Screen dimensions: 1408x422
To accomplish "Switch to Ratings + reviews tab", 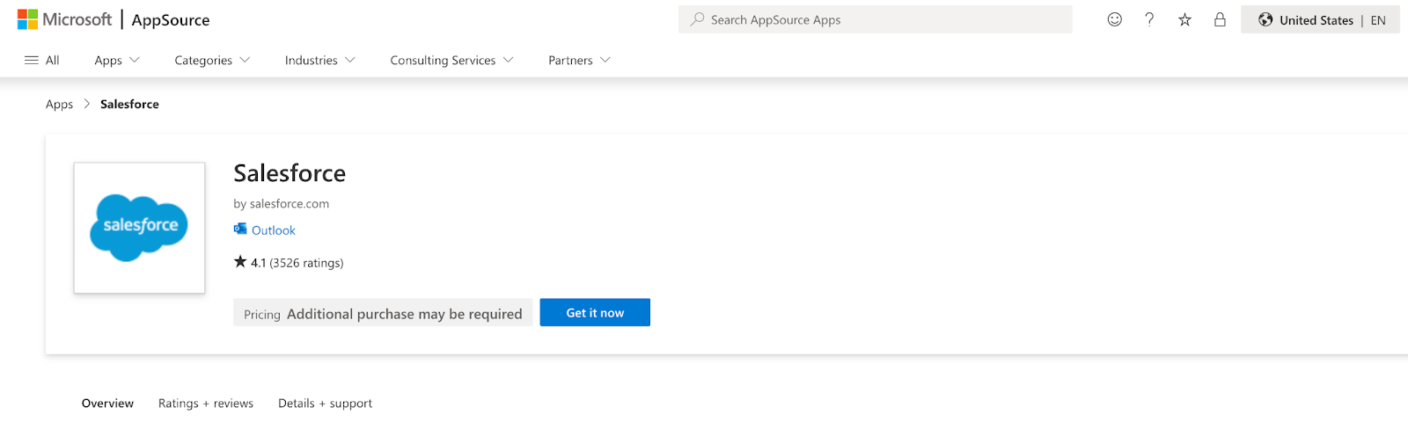I will (x=206, y=404).
